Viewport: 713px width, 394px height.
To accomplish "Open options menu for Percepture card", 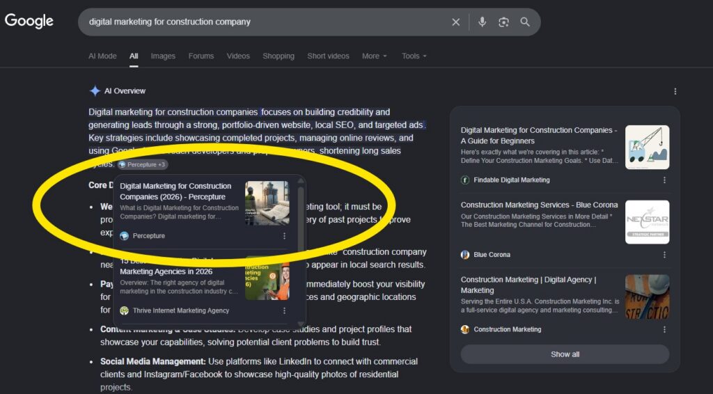I will (x=284, y=236).
